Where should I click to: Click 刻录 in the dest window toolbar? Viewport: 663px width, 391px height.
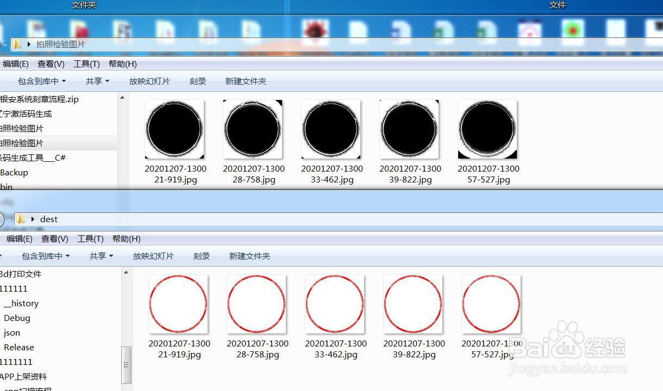202,256
